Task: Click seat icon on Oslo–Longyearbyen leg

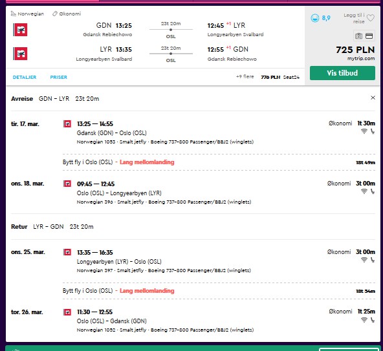Action: 373,191
